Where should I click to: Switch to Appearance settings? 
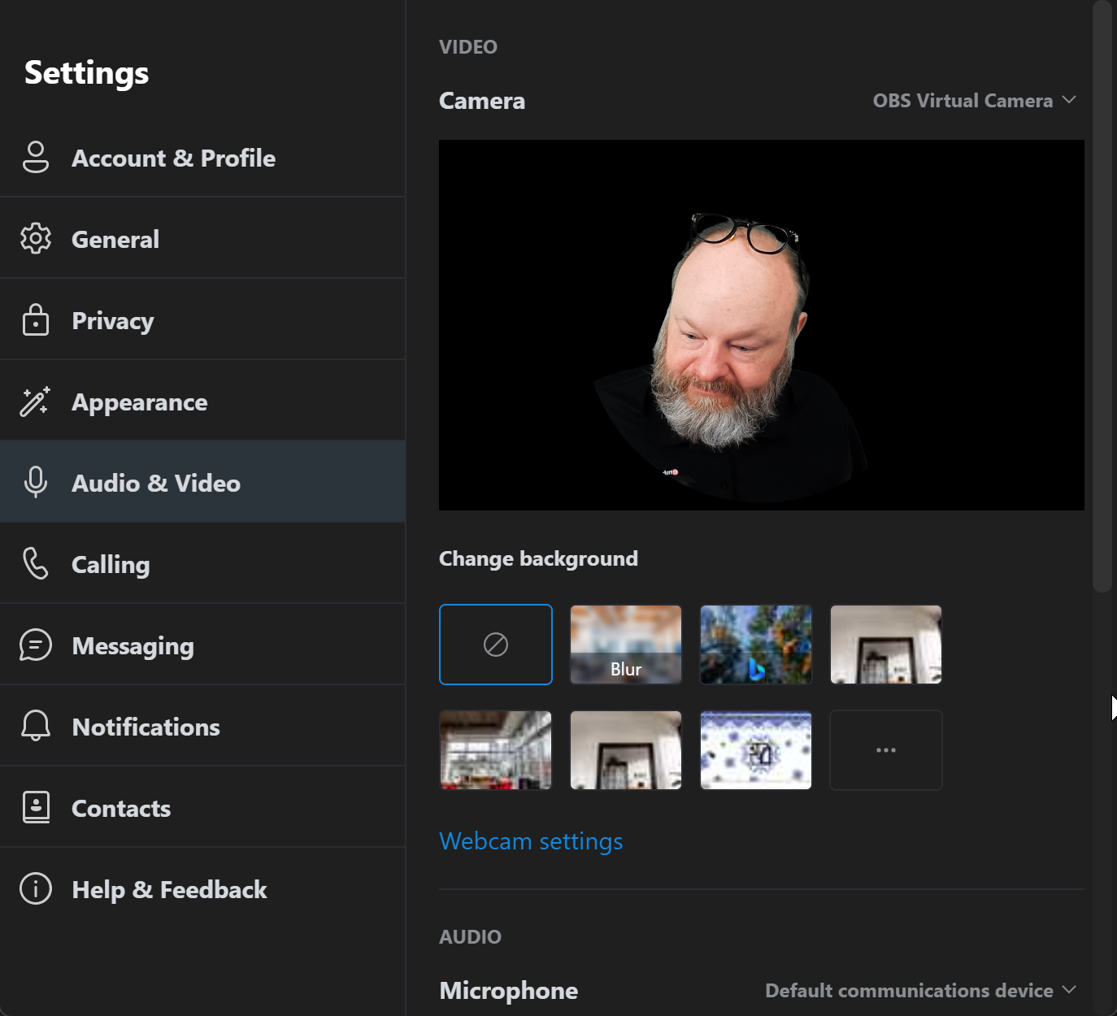tap(202, 401)
